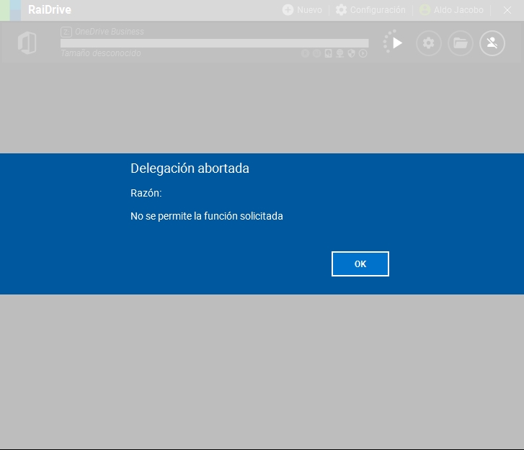The width and height of the screenshot is (524, 450).
Task: Click the Nuevo plus icon
Action: 288,10
